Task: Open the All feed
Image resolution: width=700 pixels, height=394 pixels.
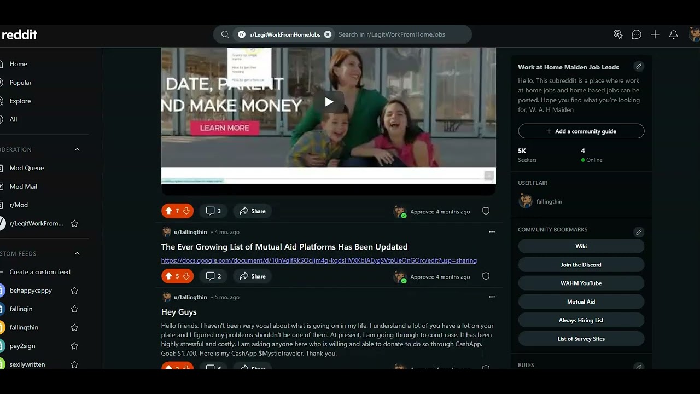Action: click(13, 120)
